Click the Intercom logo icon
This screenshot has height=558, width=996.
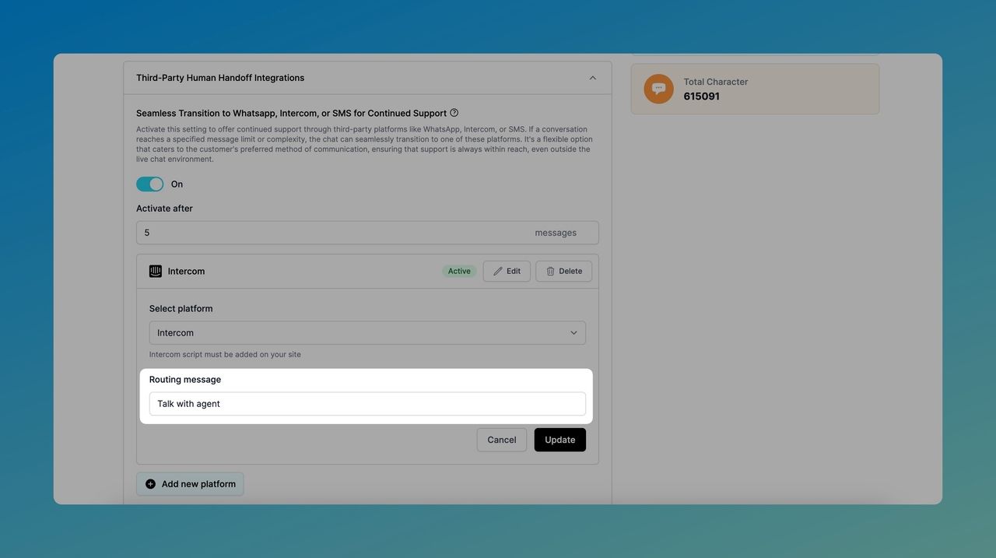(x=156, y=271)
